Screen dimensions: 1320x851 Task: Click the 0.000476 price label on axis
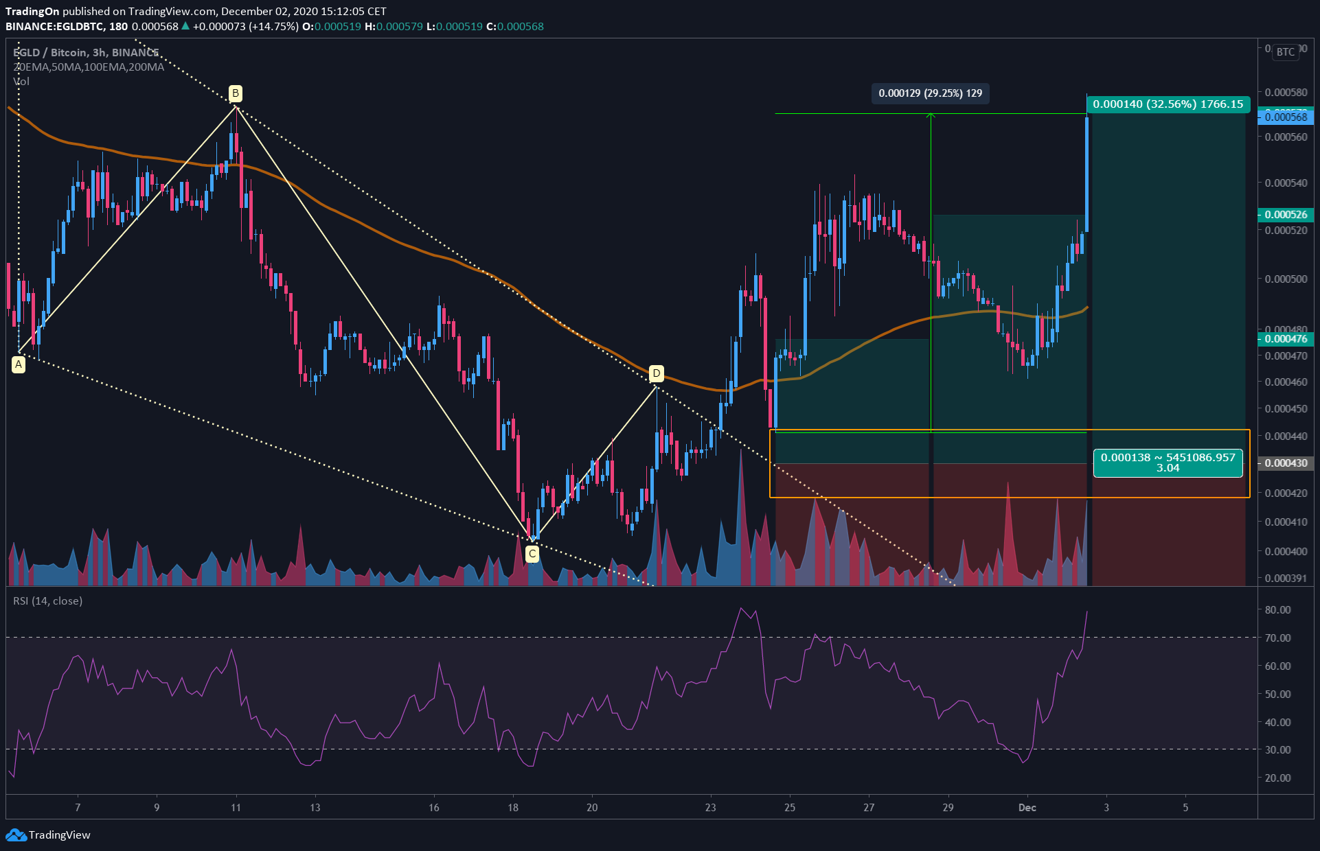pos(1286,339)
